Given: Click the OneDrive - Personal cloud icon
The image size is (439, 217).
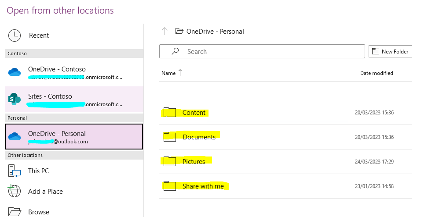Looking at the screenshot, I should pos(15,137).
